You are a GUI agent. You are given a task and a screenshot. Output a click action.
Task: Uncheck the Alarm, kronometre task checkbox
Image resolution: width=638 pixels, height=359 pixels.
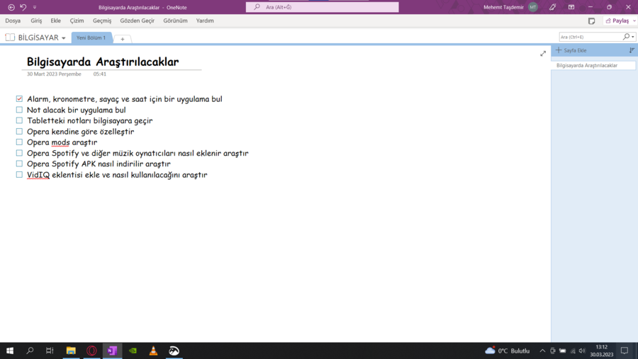[x=19, y=99]
